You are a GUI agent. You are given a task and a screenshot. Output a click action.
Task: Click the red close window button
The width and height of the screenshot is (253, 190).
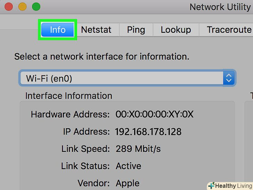tap(8, 7)
